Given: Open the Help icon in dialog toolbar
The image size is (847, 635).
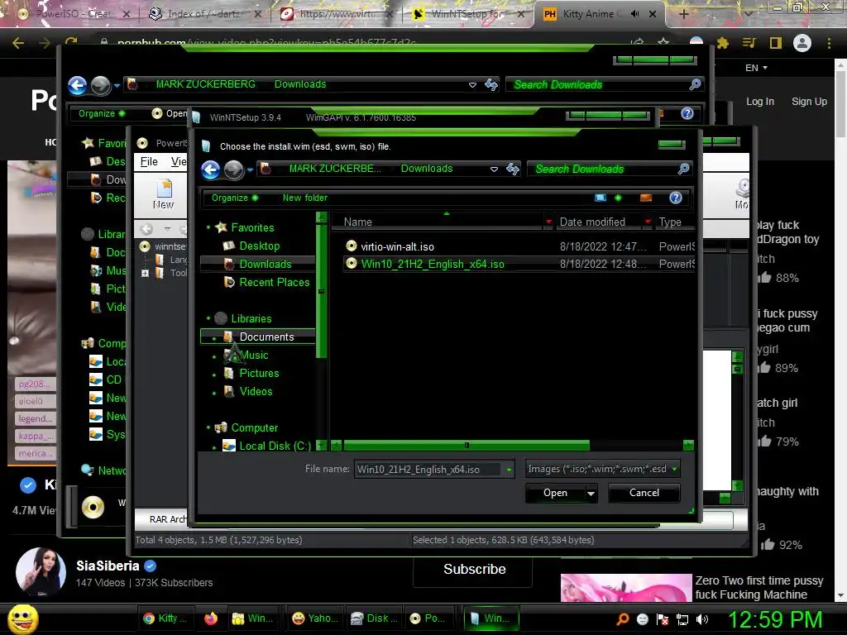Looking at the screenshot, I should [675, 198].
